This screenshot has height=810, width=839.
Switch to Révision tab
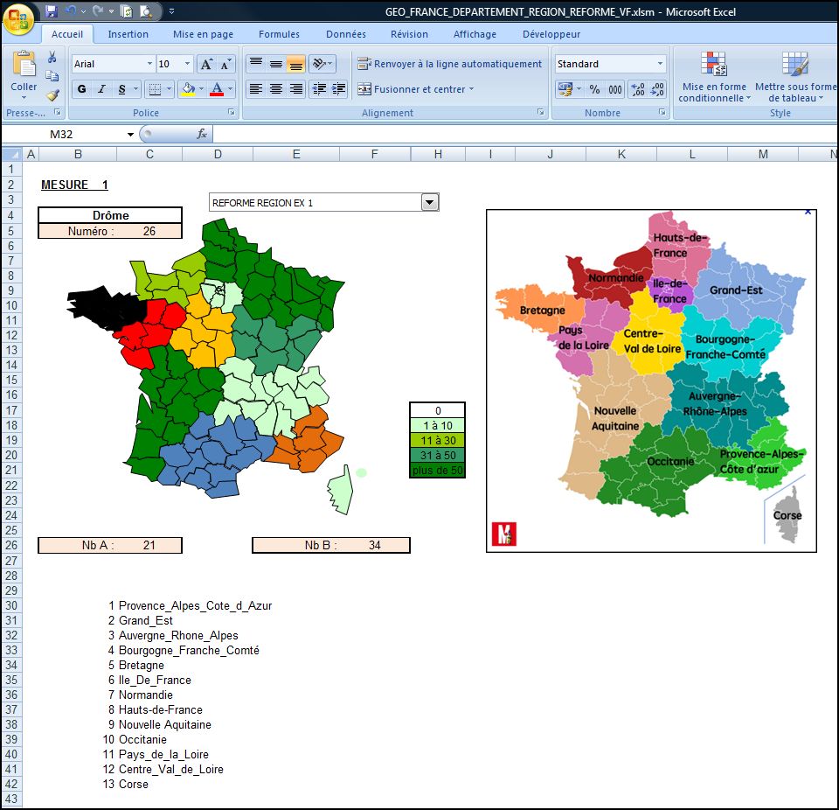point(409,34)
